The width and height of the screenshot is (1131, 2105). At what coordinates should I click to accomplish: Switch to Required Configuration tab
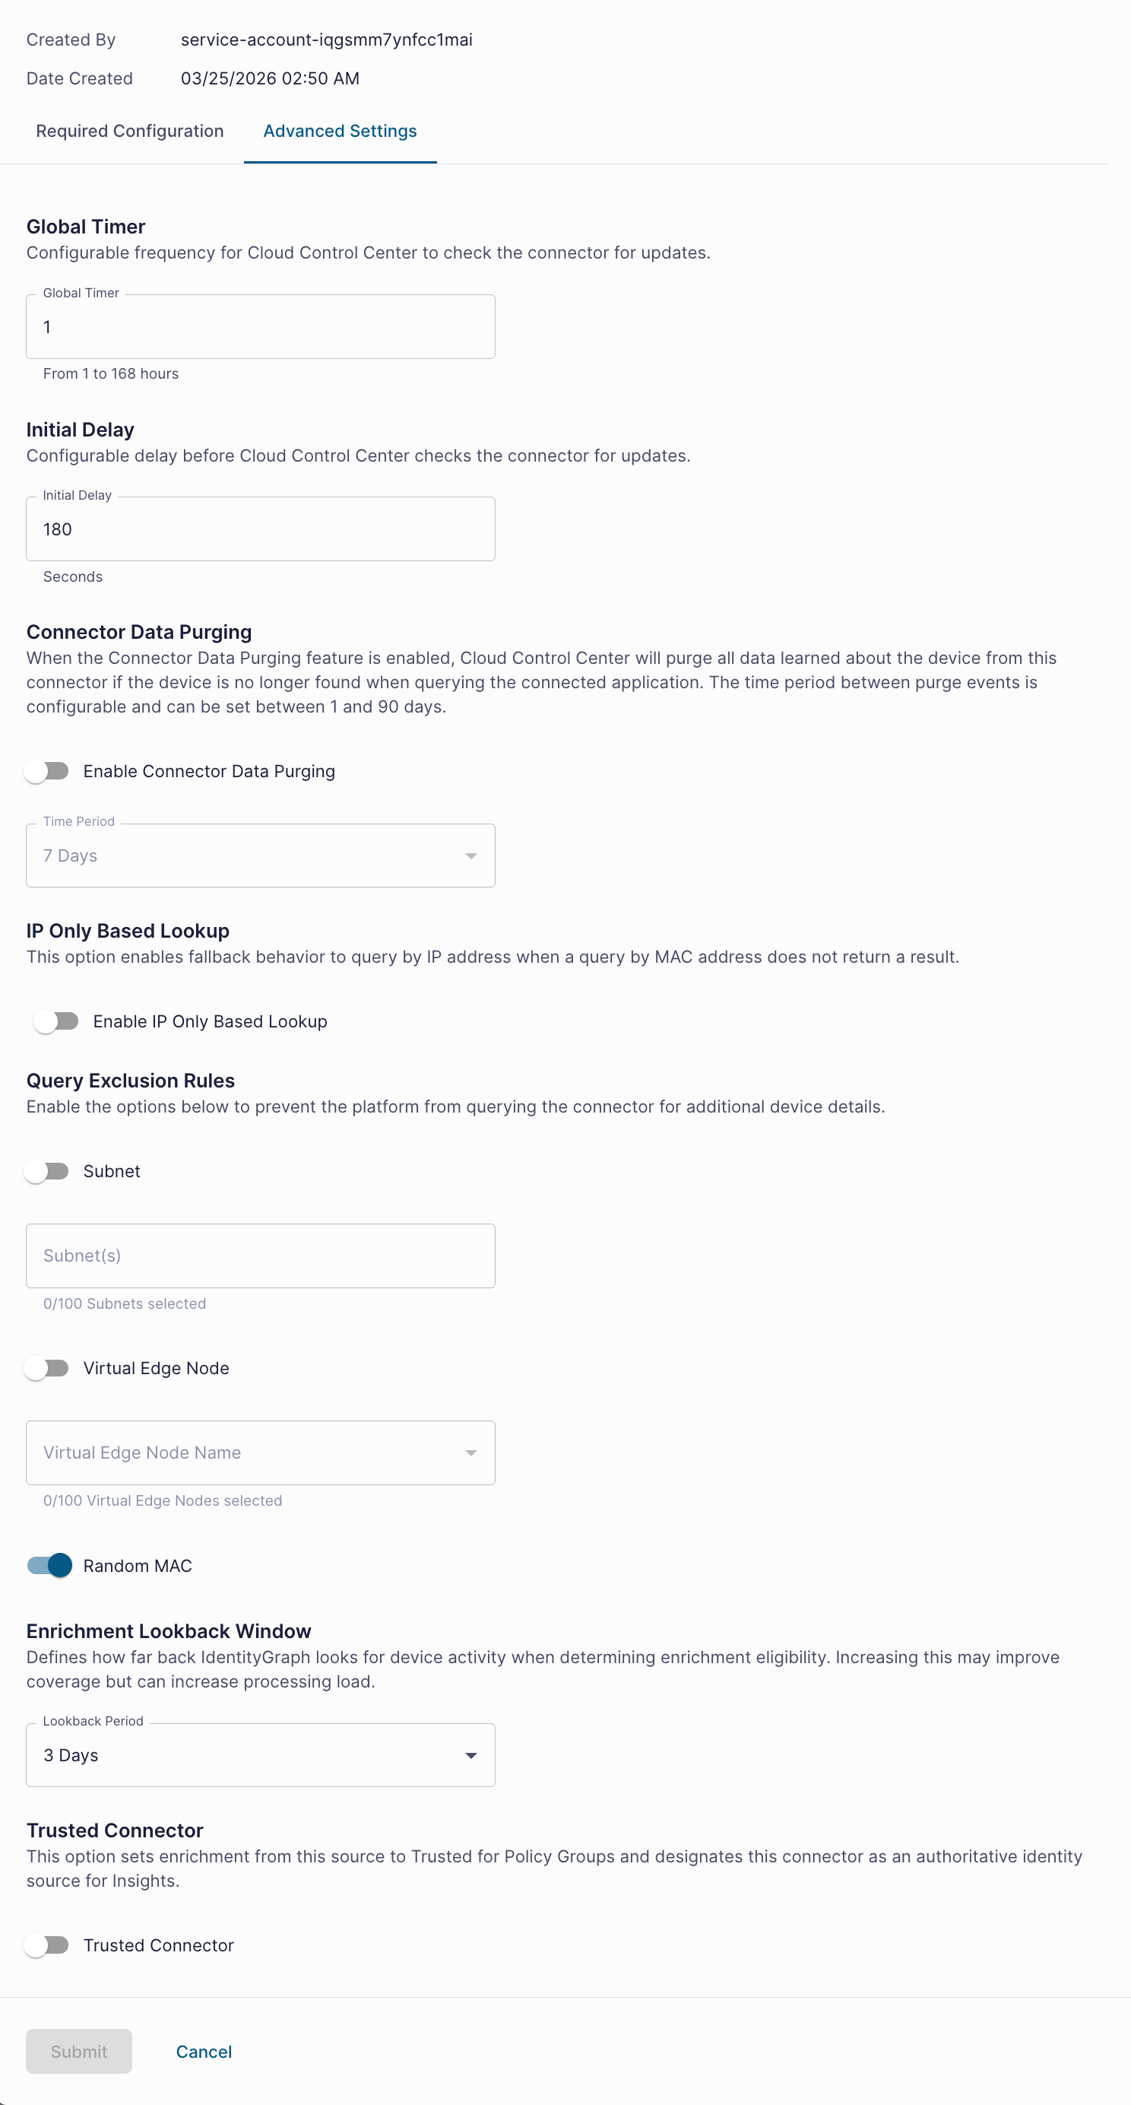coord(130,131)
